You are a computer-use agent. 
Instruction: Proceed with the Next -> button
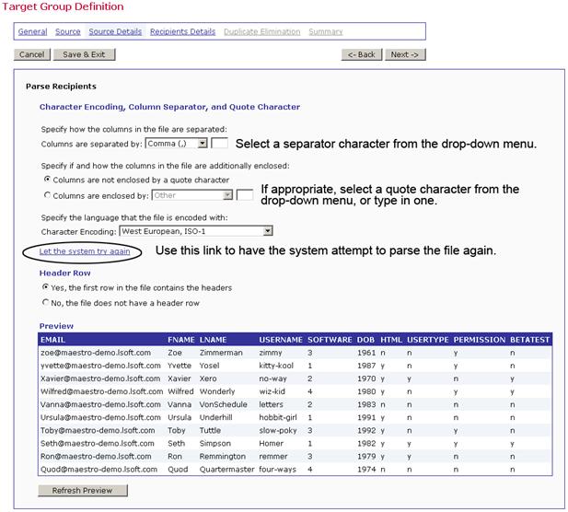click(405, 54)
